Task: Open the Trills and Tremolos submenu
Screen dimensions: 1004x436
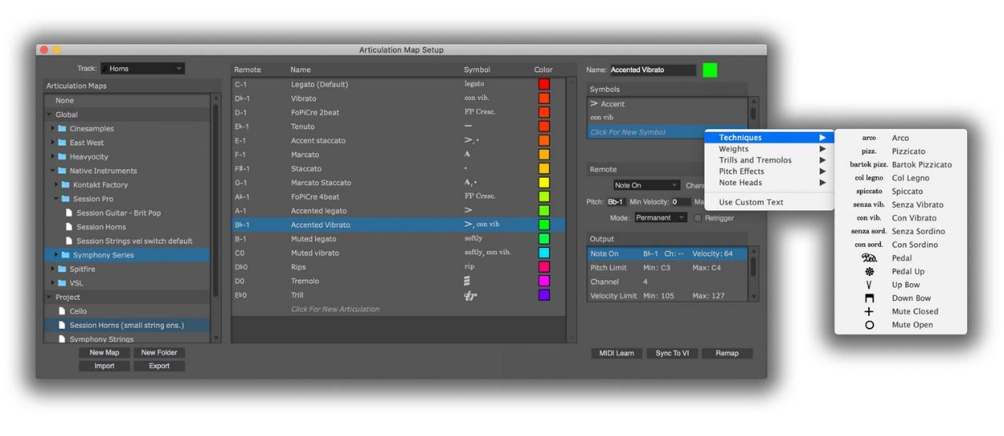Action: [769, 160]
